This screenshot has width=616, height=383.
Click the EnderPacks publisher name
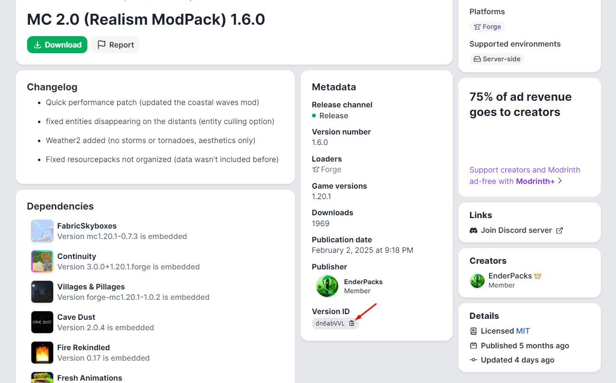363,282
